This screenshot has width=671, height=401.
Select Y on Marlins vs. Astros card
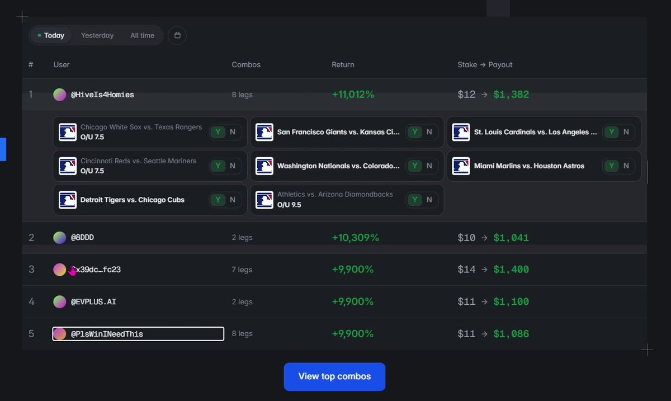tap(612, 166)
